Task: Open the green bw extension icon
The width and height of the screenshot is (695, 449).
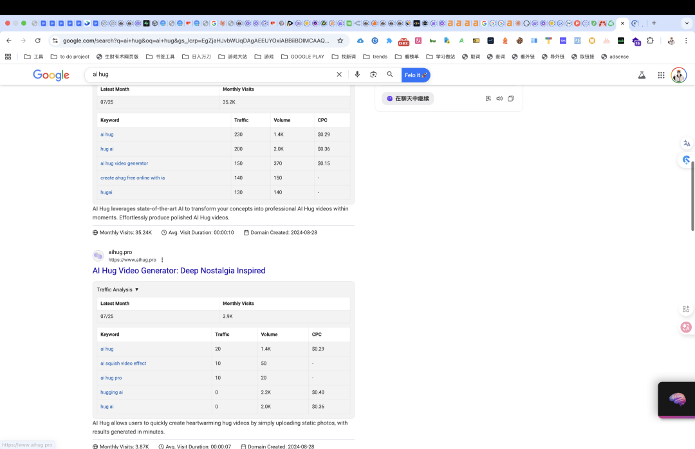Action: [432, 41]
